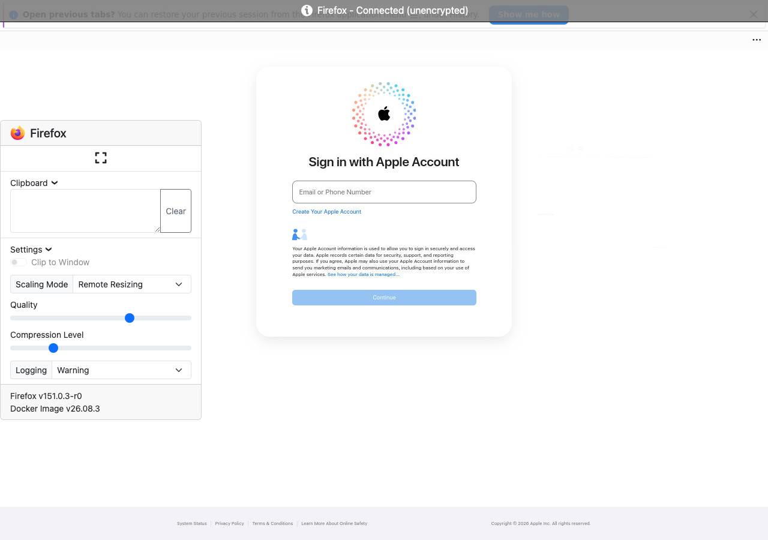Screen dimensions: 768x540
Task: Open the Privacy Policy footer link
Action: [230, 524]
